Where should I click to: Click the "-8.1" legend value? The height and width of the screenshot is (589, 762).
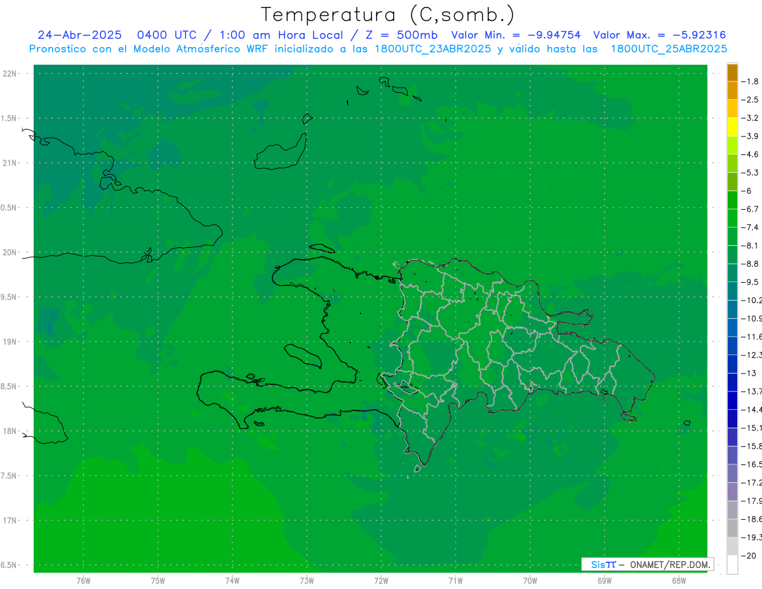[751, 245]
